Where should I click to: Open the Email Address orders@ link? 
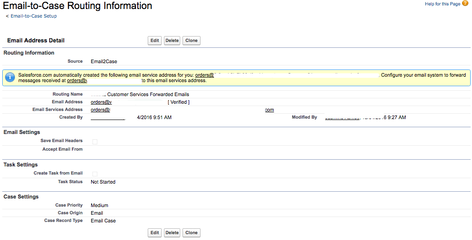pyautogui.click(x=101, y=102)
